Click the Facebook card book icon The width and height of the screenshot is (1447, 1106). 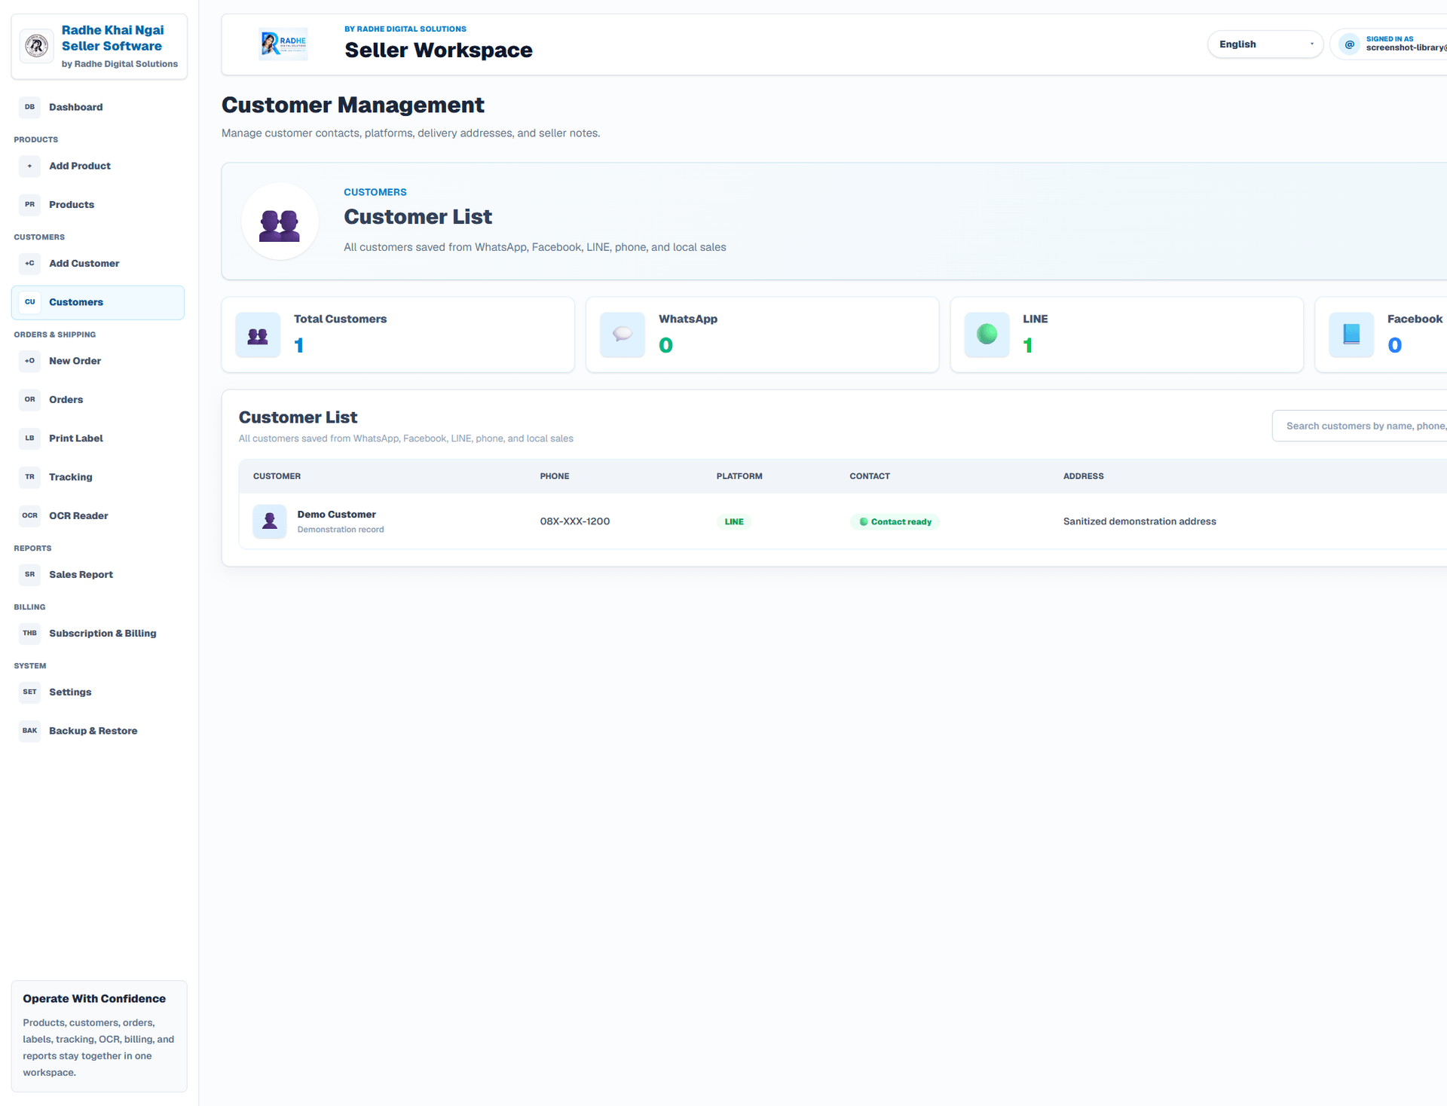(x=1351, y=335)
